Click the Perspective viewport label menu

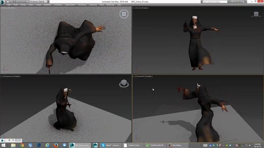11,76
